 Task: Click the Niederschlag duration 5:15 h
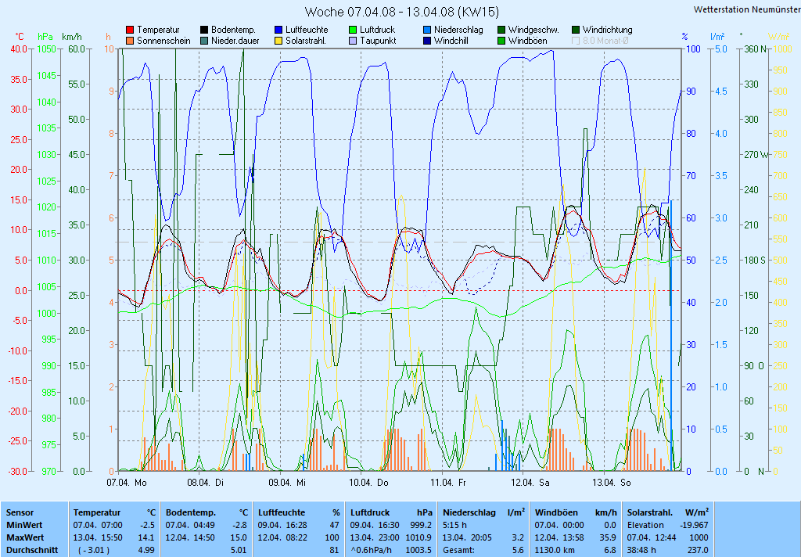pyautogui.click(x=454, y=525)
